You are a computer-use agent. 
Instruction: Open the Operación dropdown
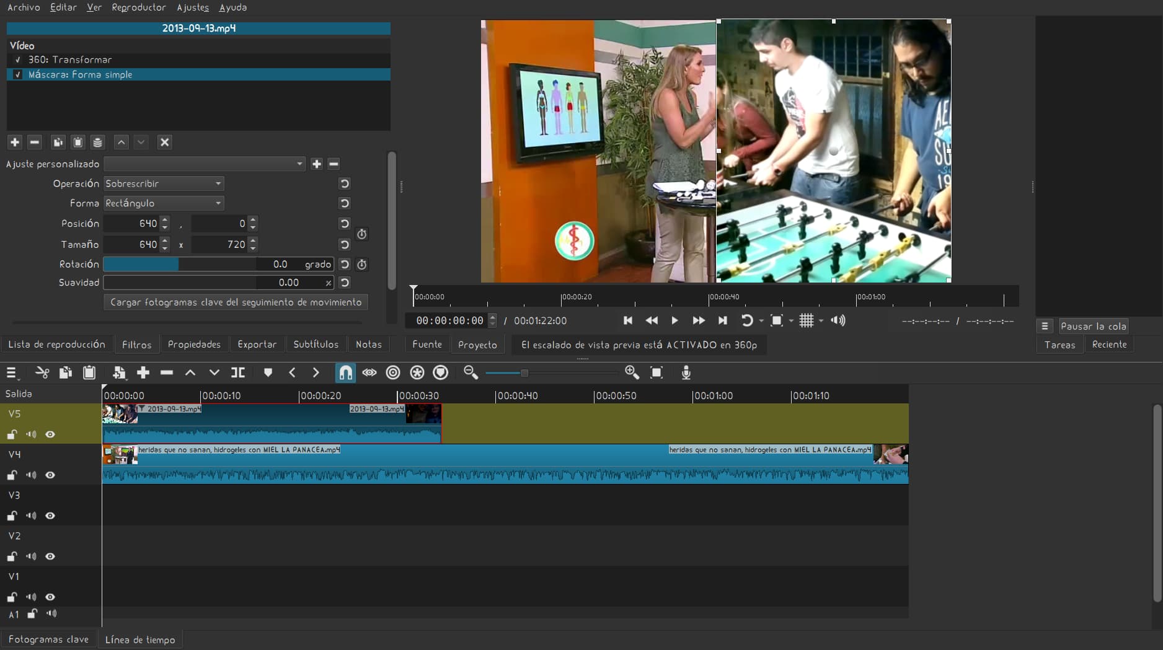164,184
